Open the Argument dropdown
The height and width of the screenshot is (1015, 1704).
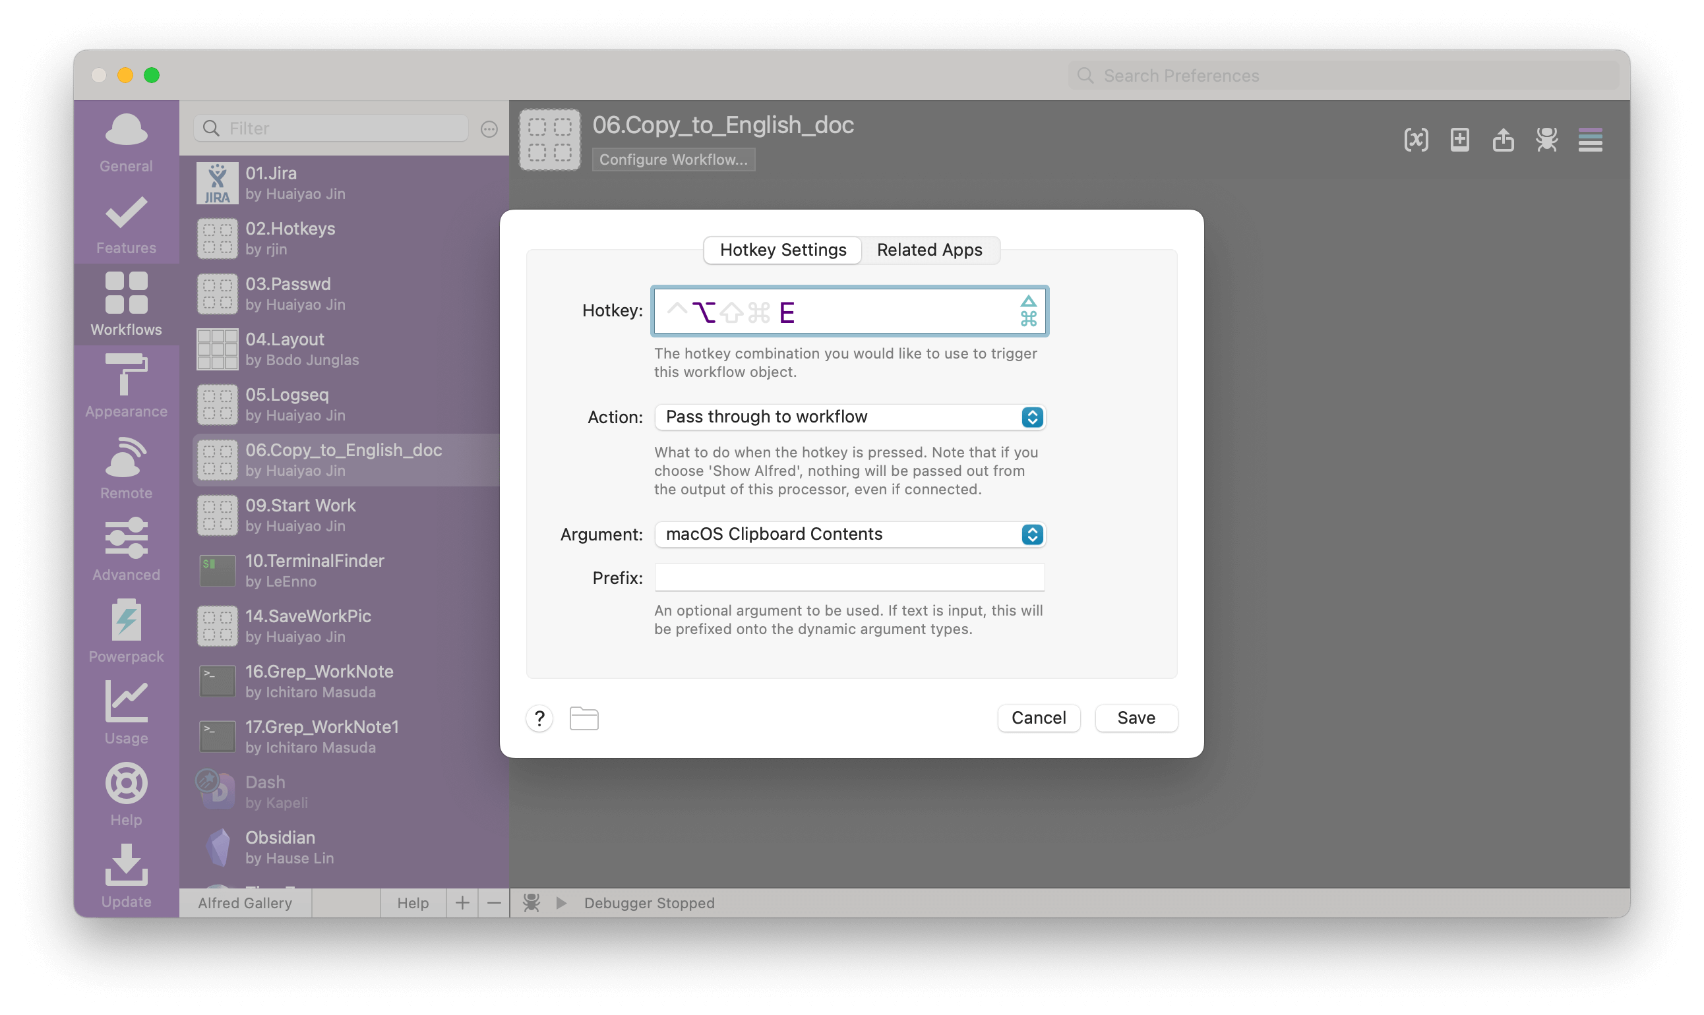[849, 533]
